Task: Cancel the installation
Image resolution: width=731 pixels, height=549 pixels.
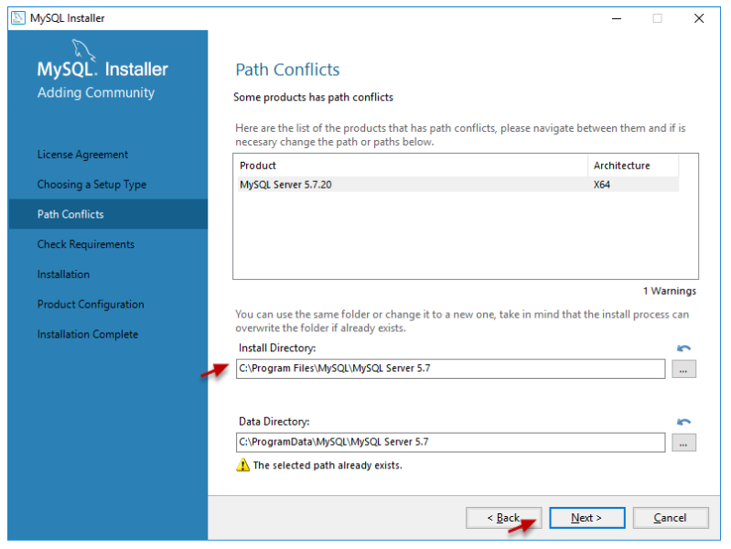Action: [671, 518]
